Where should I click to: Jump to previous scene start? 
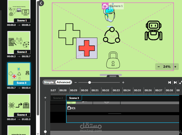(x=170, y=82)
